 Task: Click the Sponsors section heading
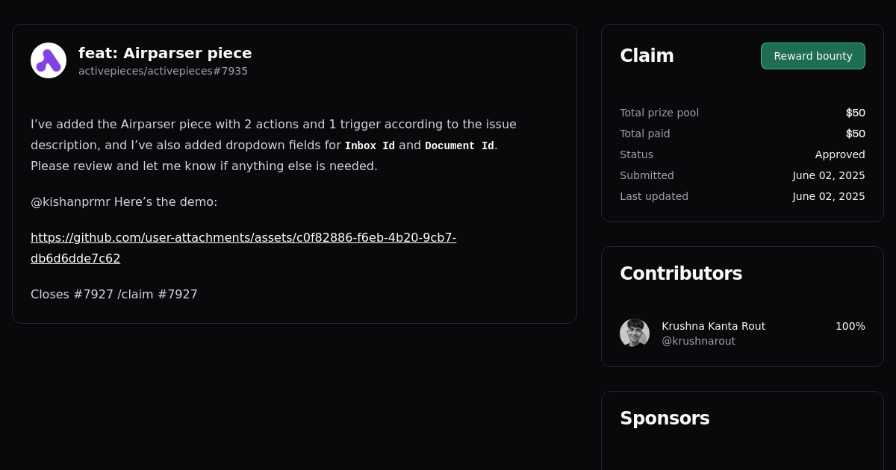pyautogui.click(x=665, y=419)
